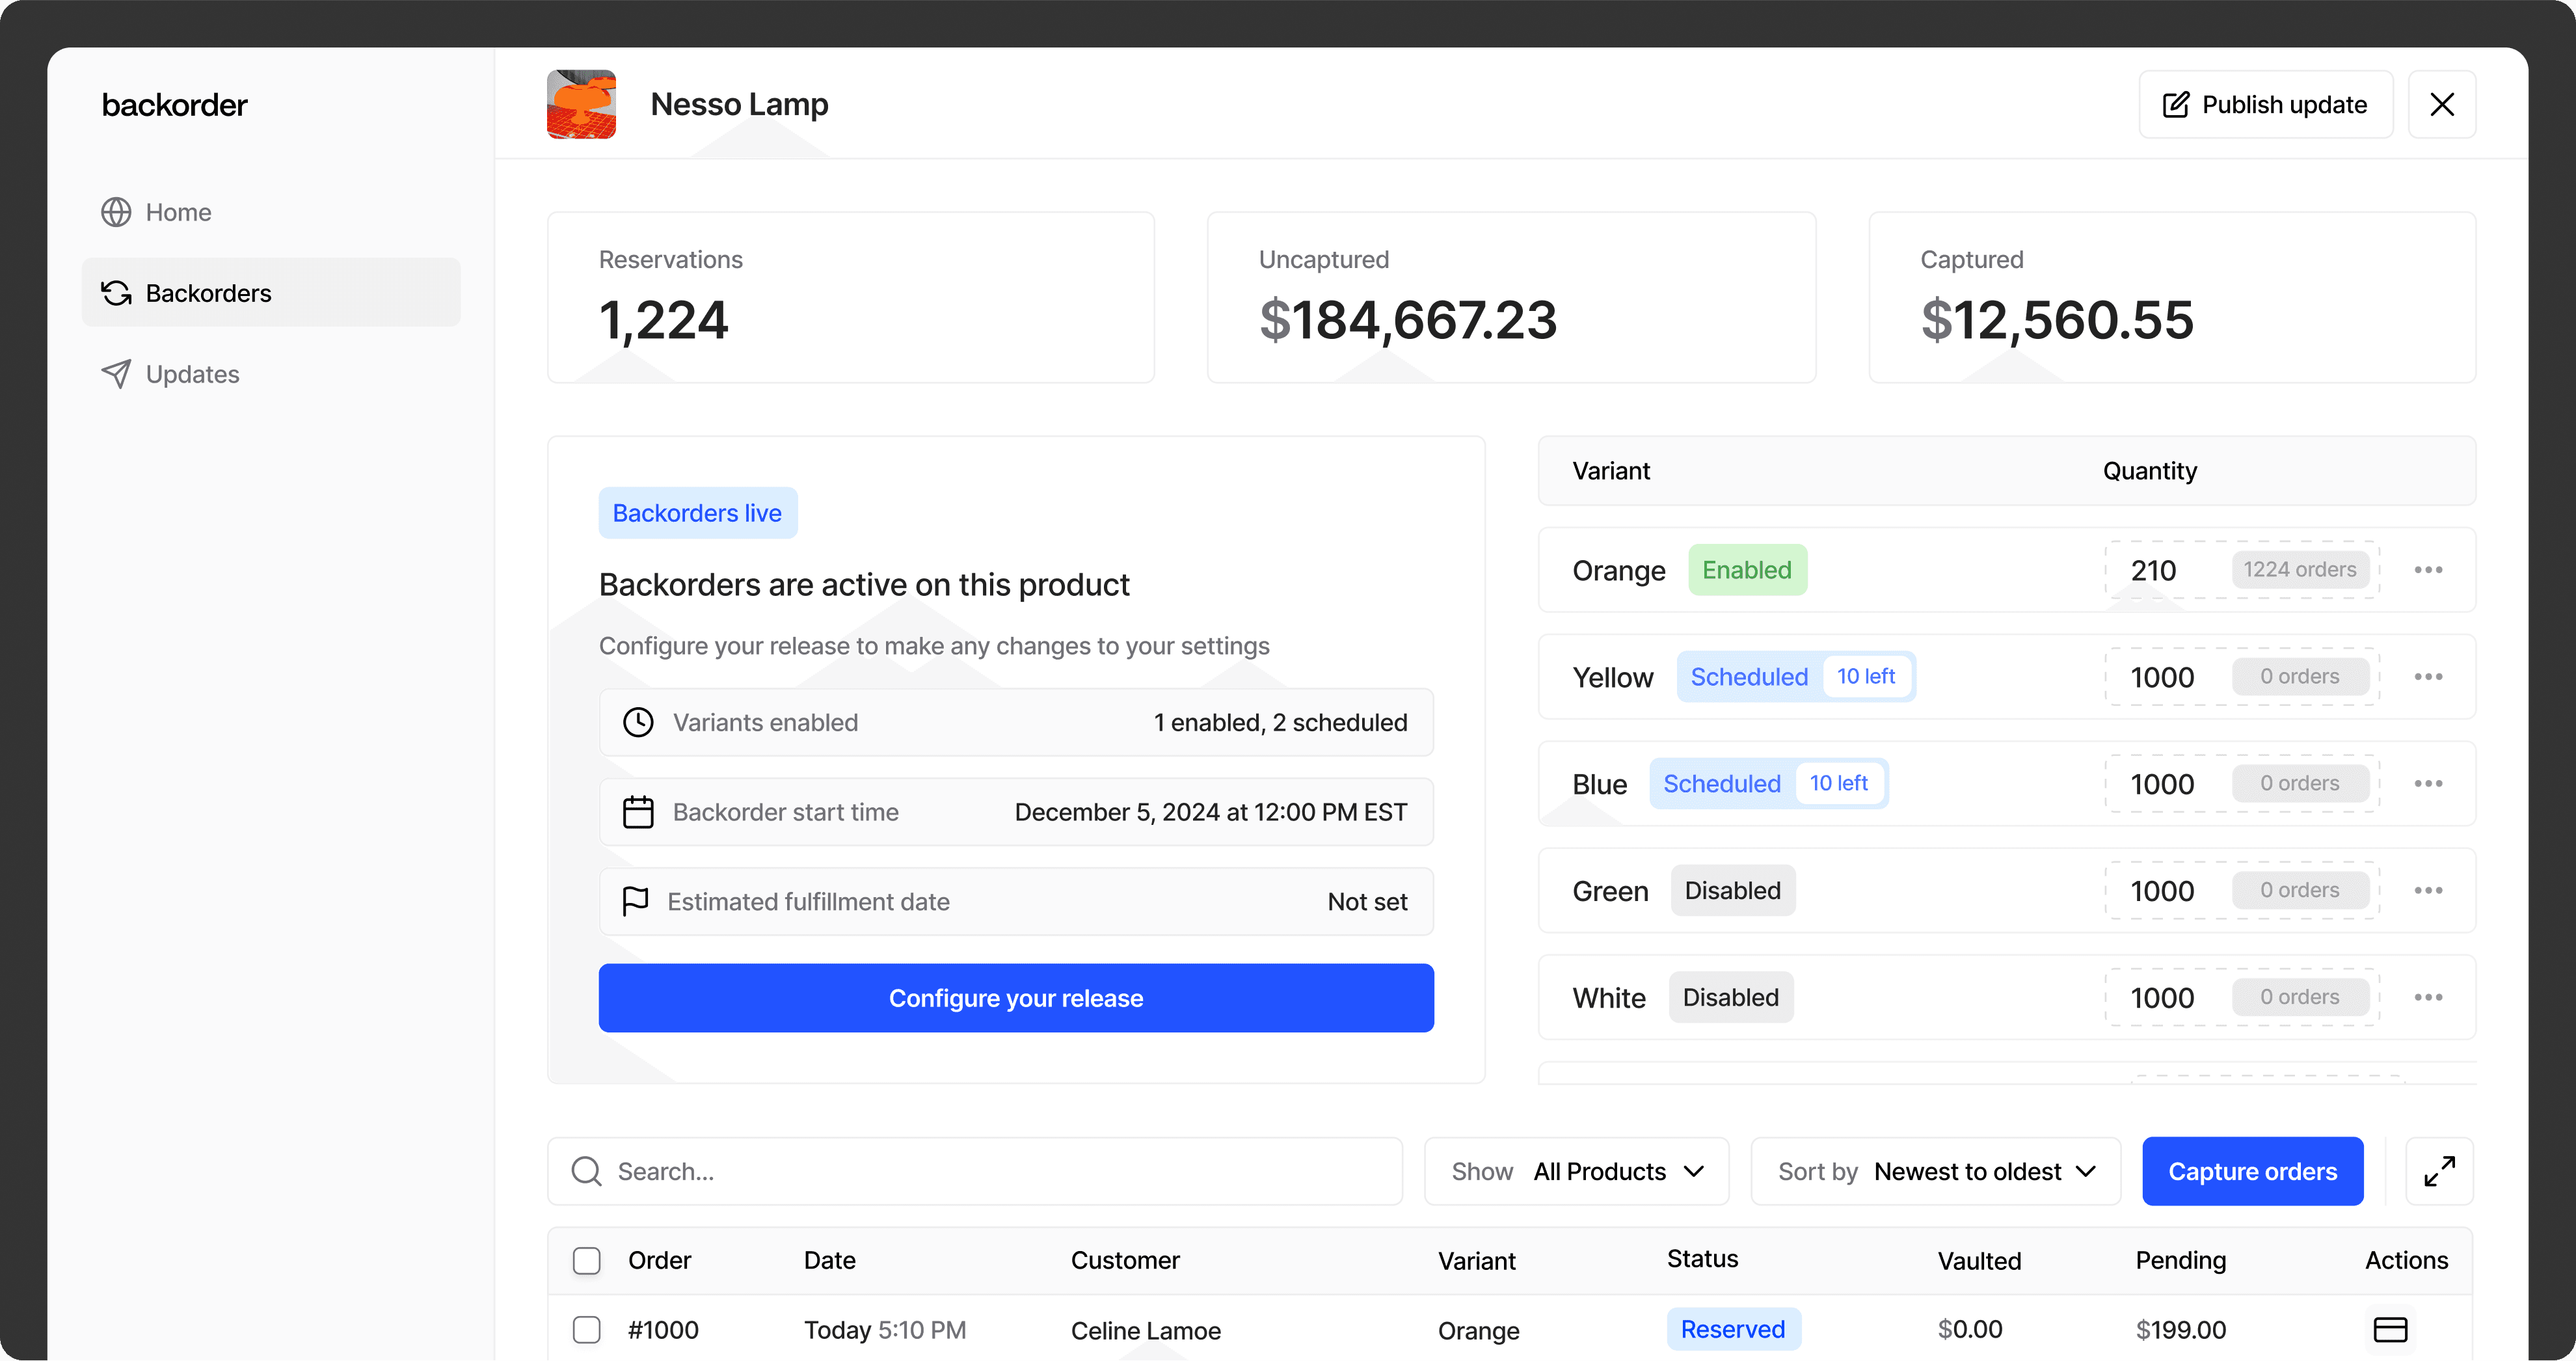Open three-dot menu for Orange variant
The height and width of the screenshot is (1361, 2576).
(x=2428, y=570)
